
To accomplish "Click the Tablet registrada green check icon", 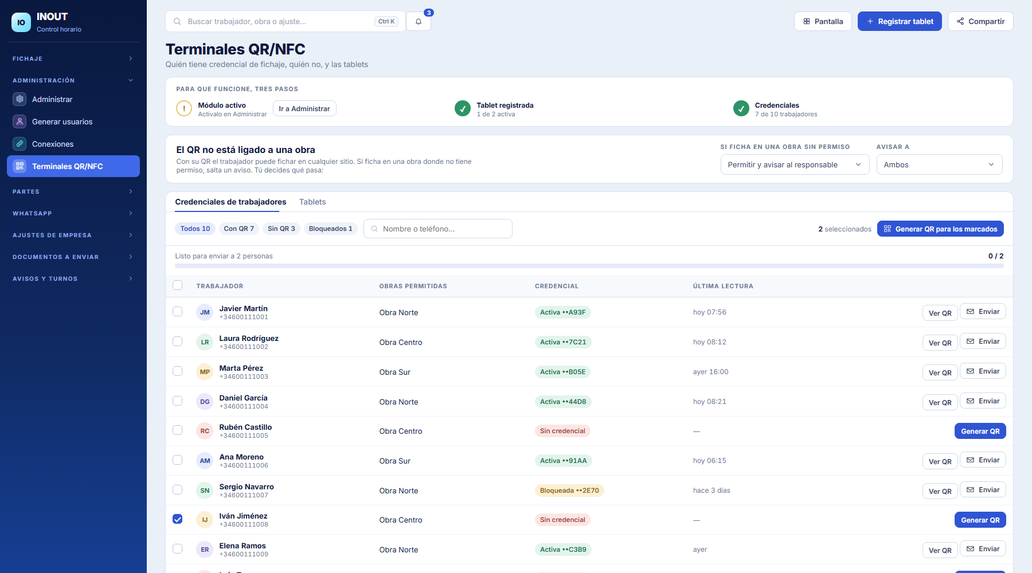I will point(463,108).
